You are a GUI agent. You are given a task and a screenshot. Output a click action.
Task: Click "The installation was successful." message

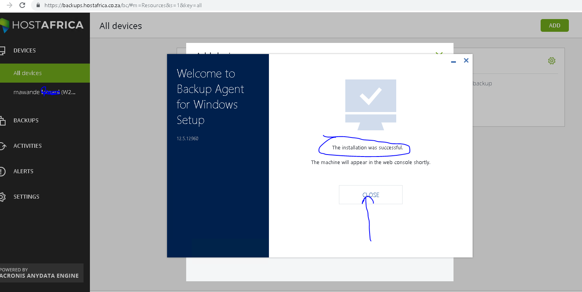click(x=368, y=148)
